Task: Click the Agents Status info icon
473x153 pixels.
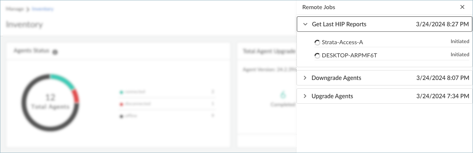Action: point(55,52)
